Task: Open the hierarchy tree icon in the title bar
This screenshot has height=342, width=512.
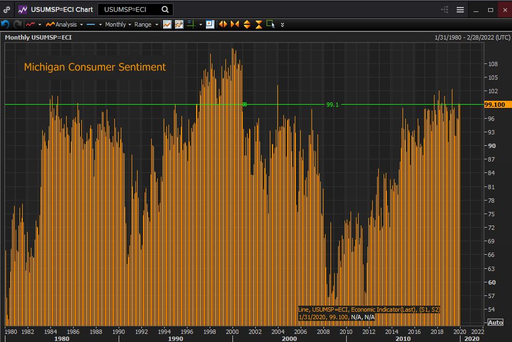Action: point(445,10)
